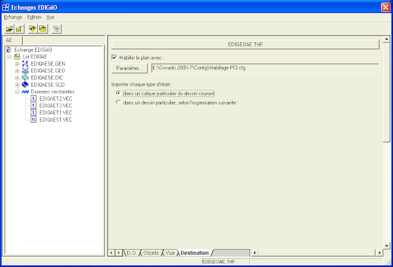The image size is (393, 267).
Task: Click the vertical scrollbar thumb
Action: coord(386,92)
